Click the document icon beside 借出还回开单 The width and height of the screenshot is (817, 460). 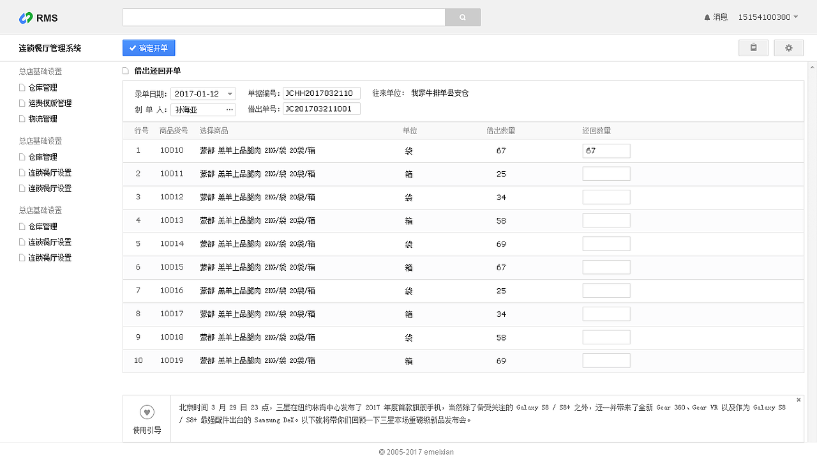coord(126,71)
